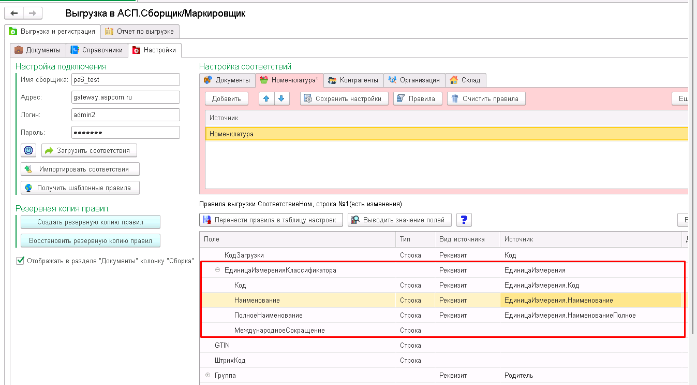Viewport: 697px width, 385px height.
Task: Click the Источник header in upper table
Action: [447, 118]
